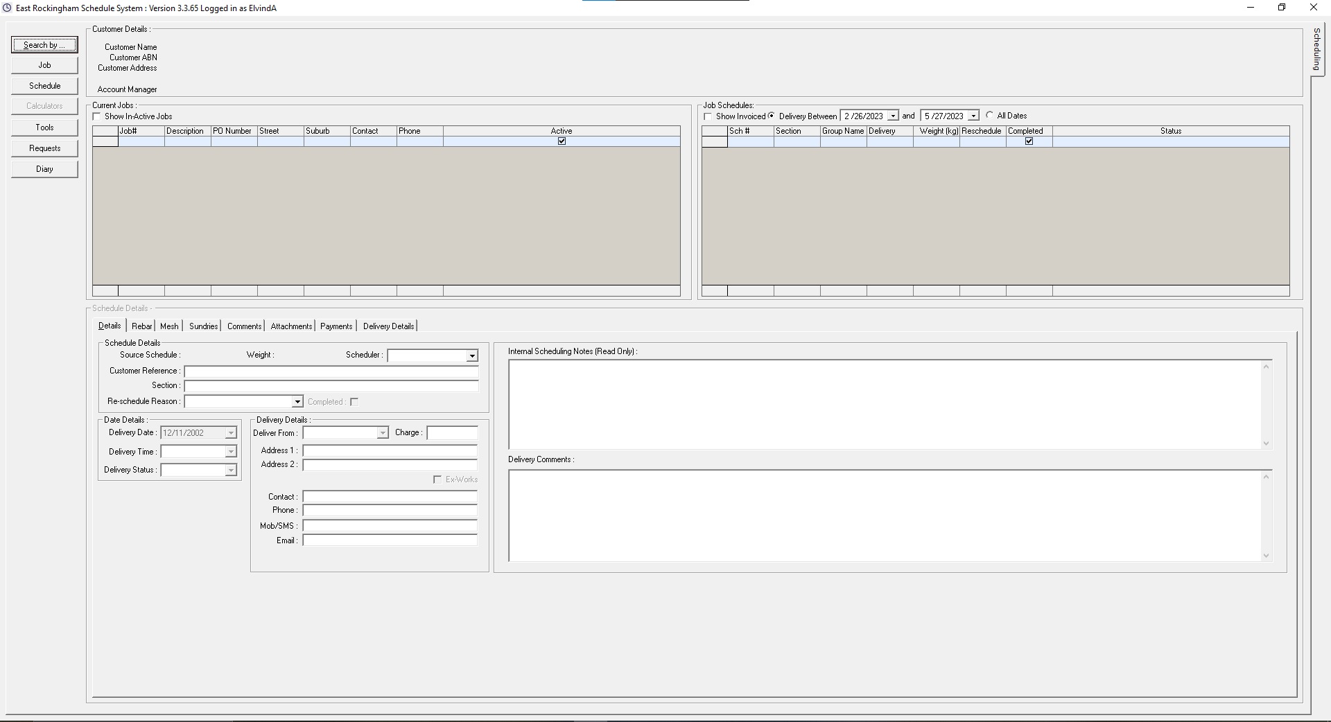Image resolution: width=1331 pixels, height=722 pixels.
Task: Open the Delivery Details tab
Action: click(x=388, y=326)
